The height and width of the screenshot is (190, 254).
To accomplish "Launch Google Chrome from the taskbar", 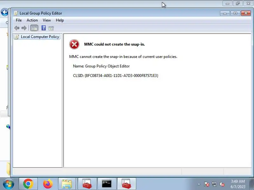I will pyautogui.click(x=28, y=184).
